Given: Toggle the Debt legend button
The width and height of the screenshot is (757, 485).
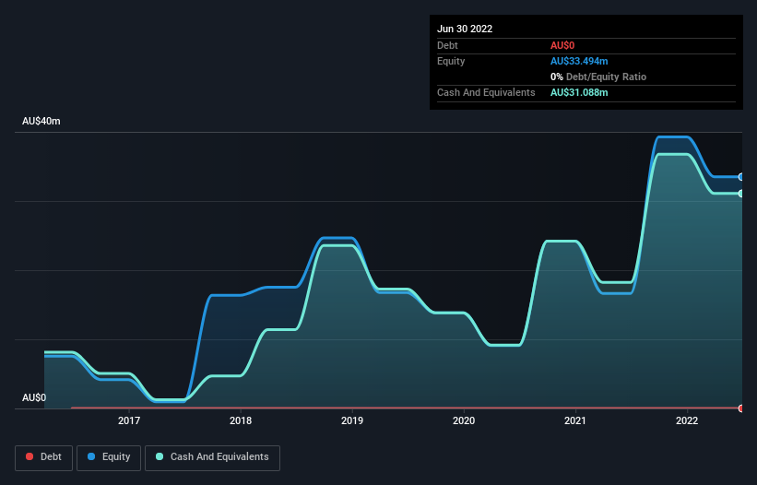Looking at the screenshot, I should coord(43,457).
